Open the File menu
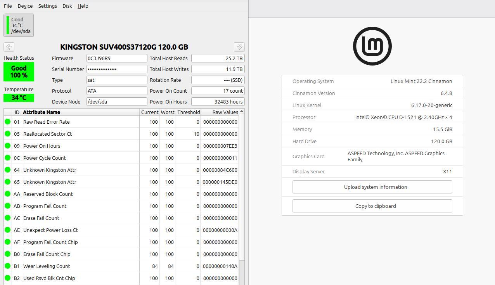The height and width of the screenshot is (285, 495). (8, 6)
